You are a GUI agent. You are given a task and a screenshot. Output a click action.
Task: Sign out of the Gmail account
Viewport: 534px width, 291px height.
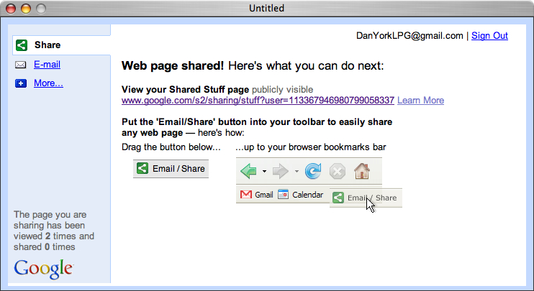489,36
